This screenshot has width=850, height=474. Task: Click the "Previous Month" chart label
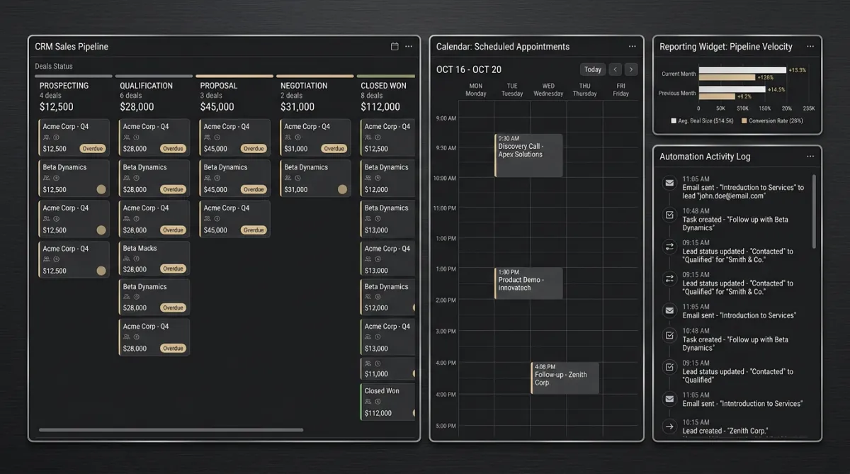pos(677,93)
